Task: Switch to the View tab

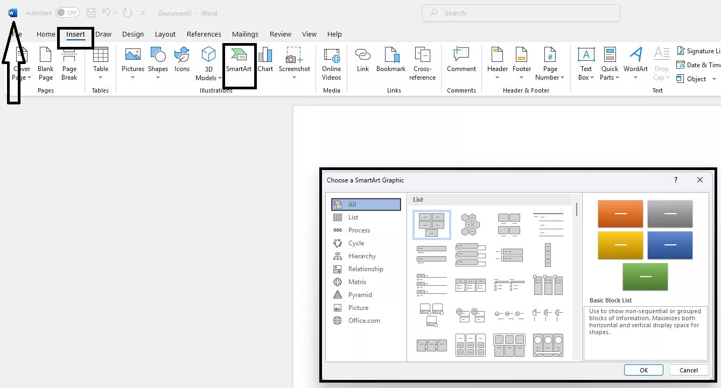Action: pos(309,34)
